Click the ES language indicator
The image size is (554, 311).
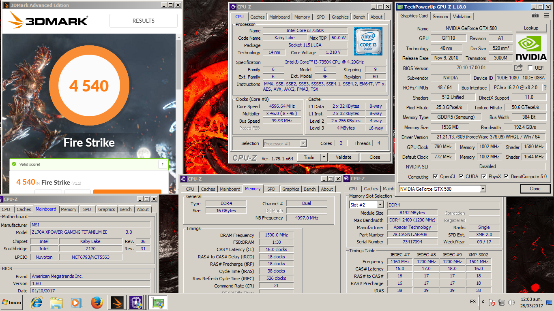pyautogui.click(x=473, y=302)
